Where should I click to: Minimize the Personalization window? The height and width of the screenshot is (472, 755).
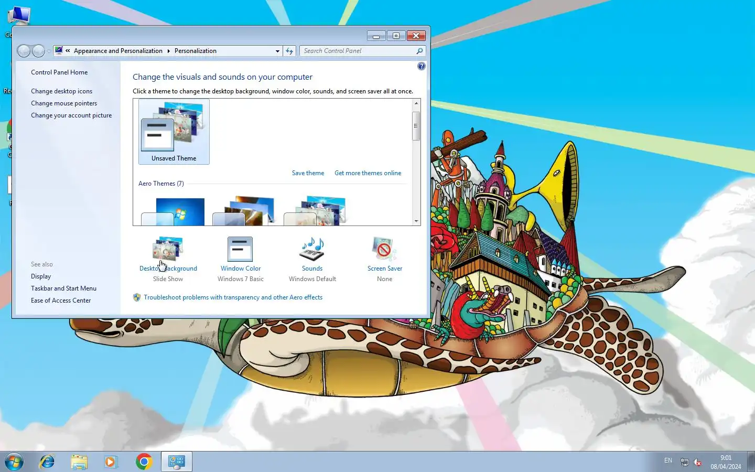pyautogui.click(x=376, y=36)
